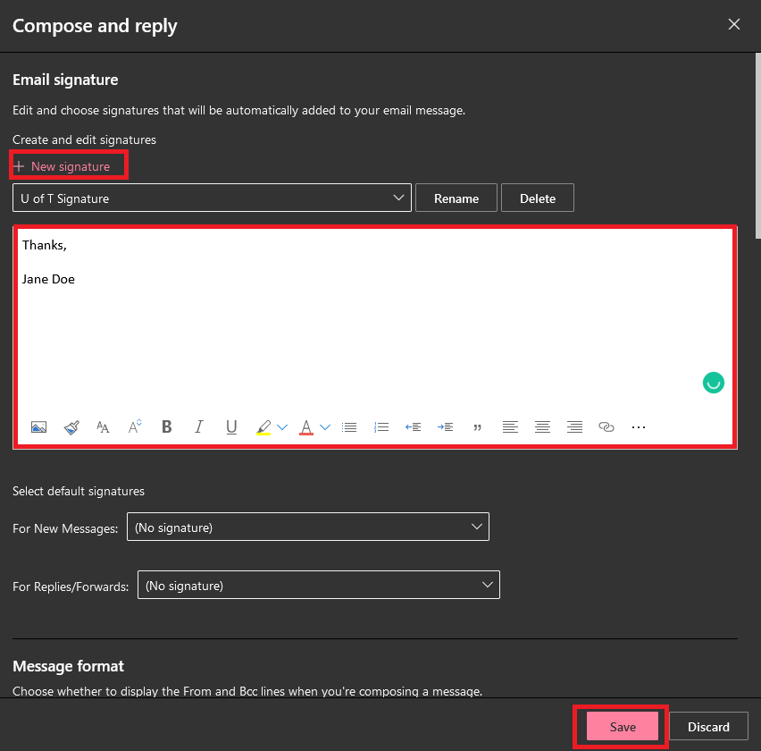Expand the For New Messages signature dropdown
The width and height of the screenshot is (761, 751).
tap(308, 527)
